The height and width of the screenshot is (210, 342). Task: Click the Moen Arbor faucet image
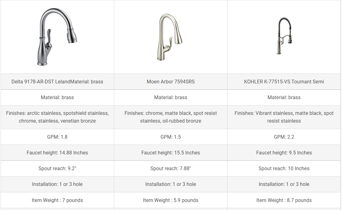[x=170, y=37]
